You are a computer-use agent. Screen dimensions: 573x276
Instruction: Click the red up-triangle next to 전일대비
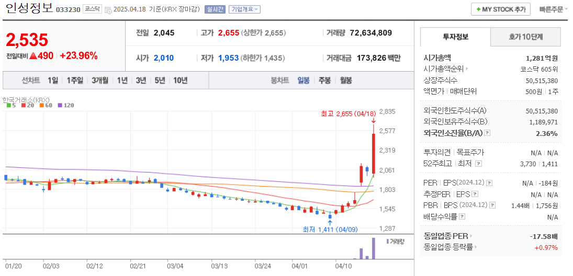pos(33,56)
